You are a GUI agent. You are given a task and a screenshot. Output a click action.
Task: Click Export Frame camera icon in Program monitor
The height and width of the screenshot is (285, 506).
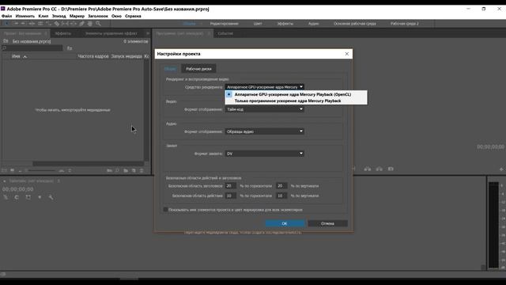391,169
